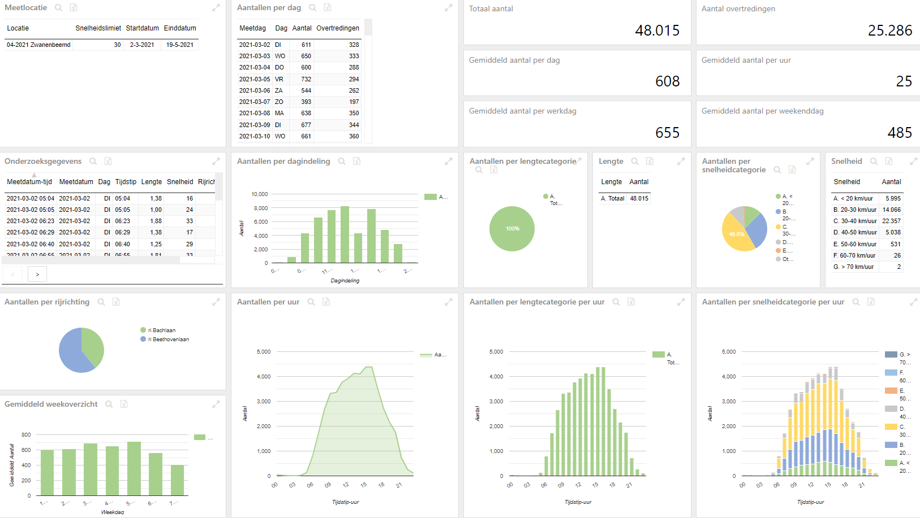Export Aantallen per lengtecategorie per uur data
920x518 pixels.
[x=631, y=302]
